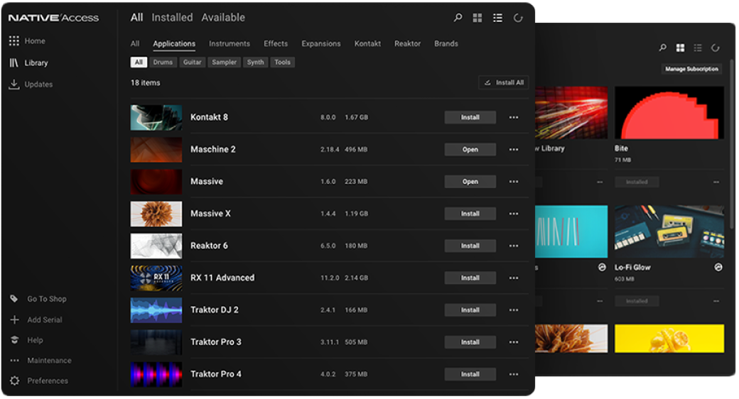The height and width of the screenshot is (399, 739).
Task: Switch to grid view in front window
Action: point(478,18)
